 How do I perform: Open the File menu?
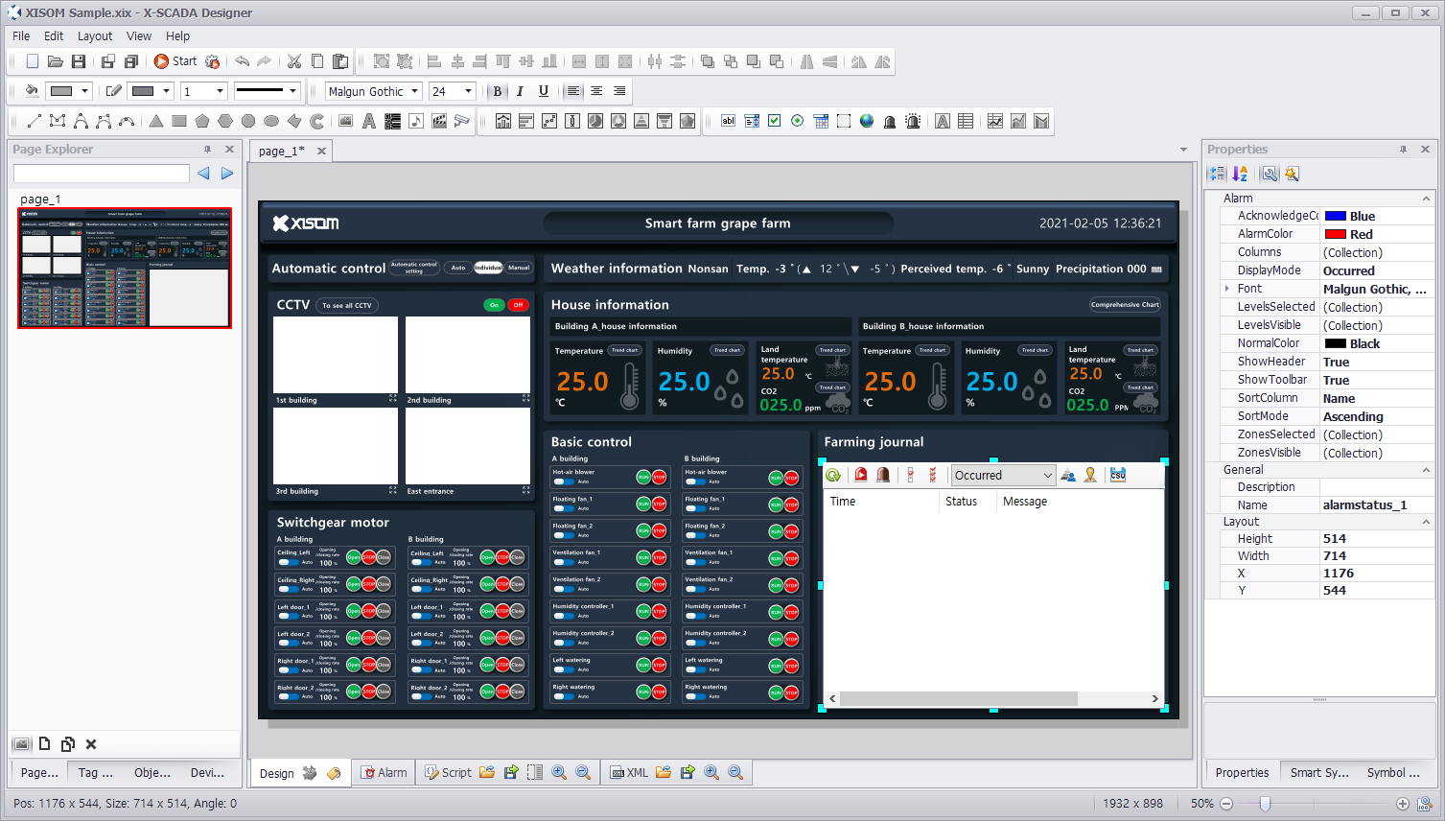click(21, 35)
